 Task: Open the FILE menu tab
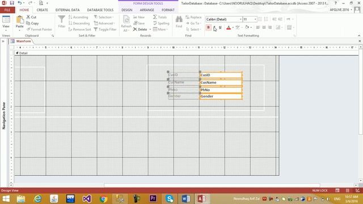(x=7, y=10)
